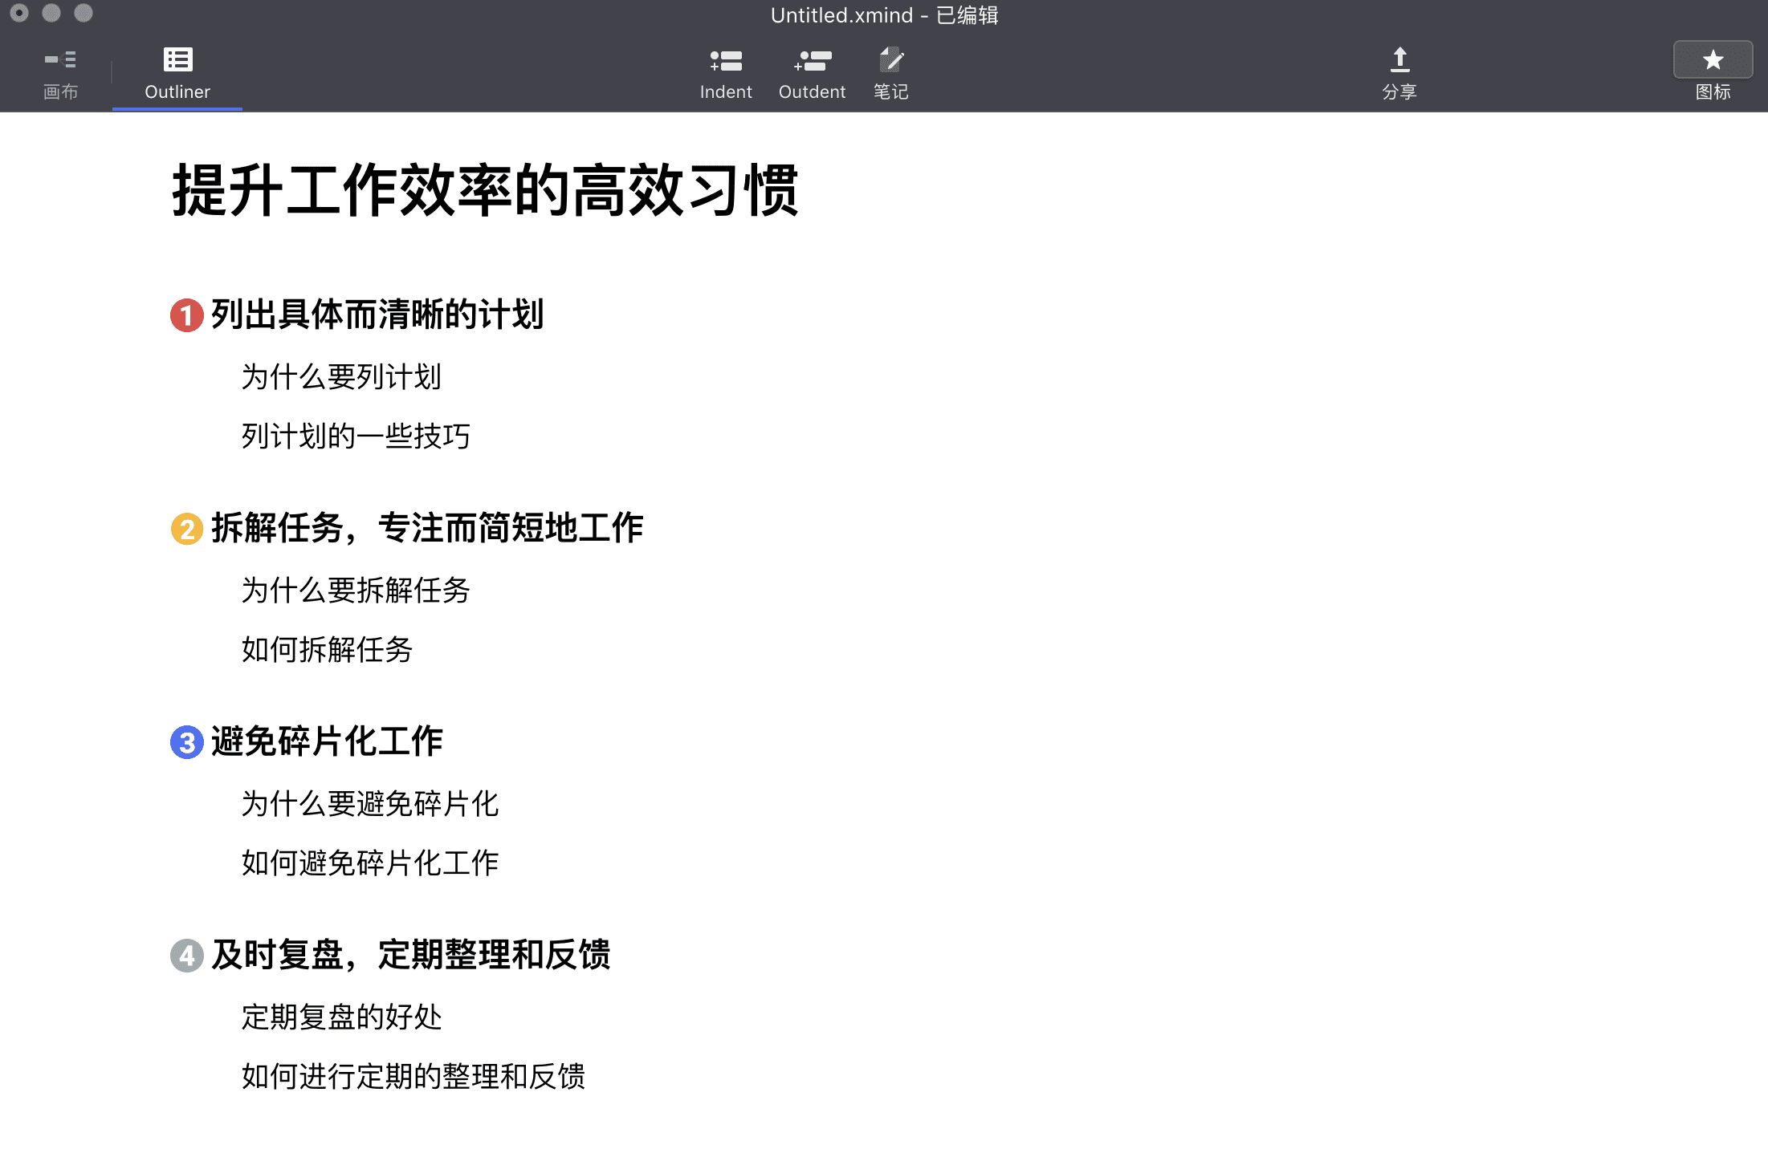Select topic 避免碎片化工作
1768x1149 pixels.
326,742
